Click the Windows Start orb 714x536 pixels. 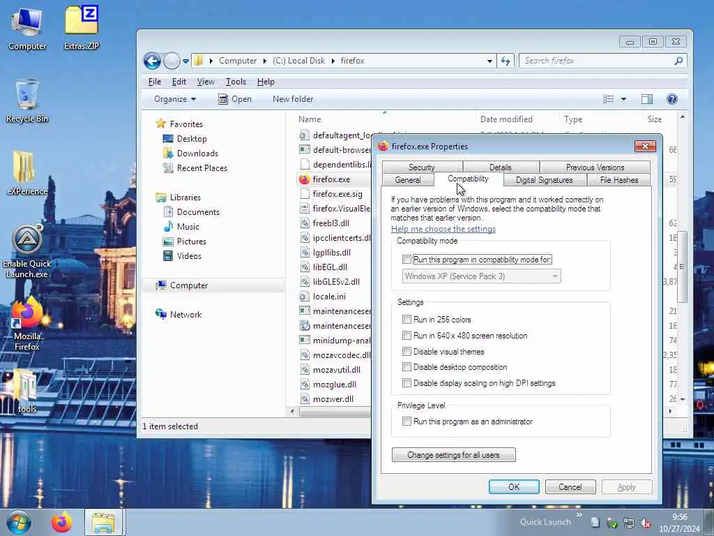click(19, 522)
